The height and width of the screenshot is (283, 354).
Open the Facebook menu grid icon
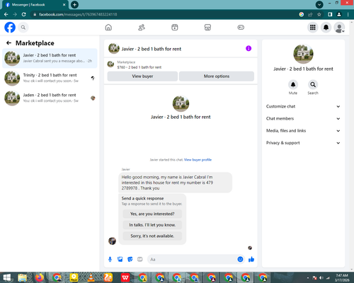[x=313, y=28]
